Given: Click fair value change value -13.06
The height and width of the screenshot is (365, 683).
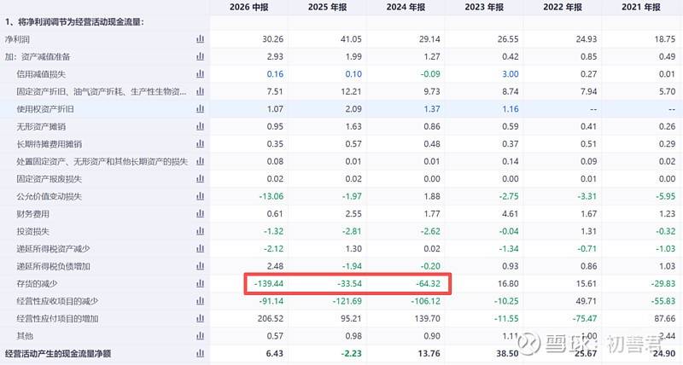Looking at the screenshot, I should pyautogui.click(x=271, y=196).
